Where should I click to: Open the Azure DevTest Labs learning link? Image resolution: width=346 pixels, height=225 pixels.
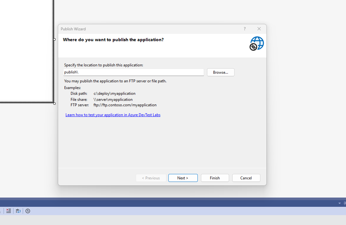click(x=113, y=115)
